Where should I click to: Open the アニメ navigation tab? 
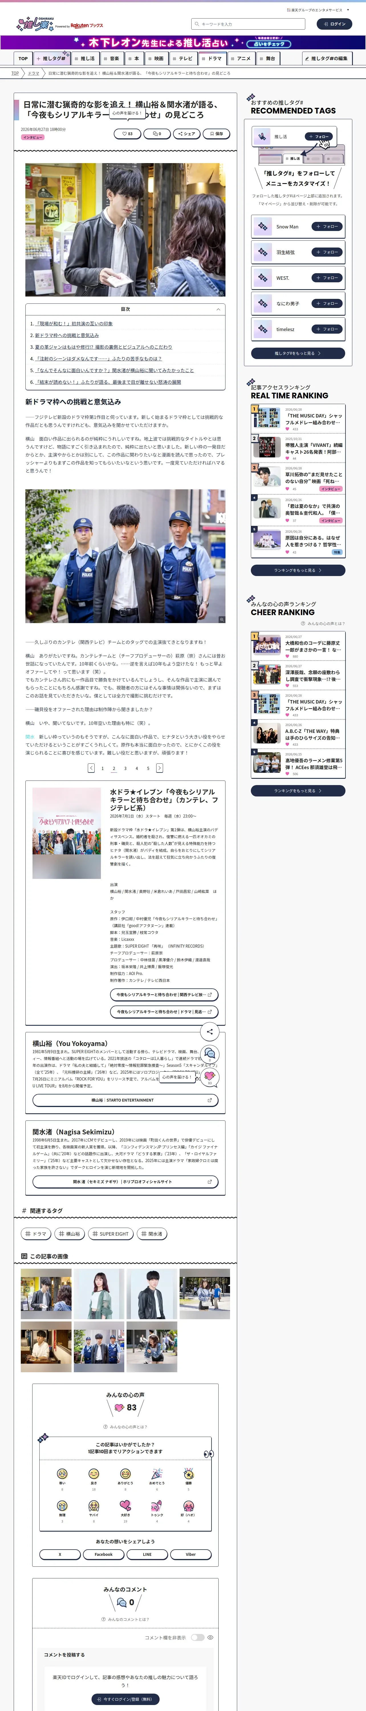pyautogui.click(x=242, y=58)
